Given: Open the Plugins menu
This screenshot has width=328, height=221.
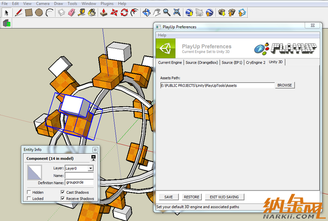Looking at the screenshot, I should 107,4.
